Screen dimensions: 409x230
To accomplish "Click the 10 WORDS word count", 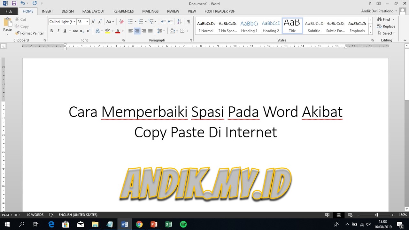I will pos(35,215).
